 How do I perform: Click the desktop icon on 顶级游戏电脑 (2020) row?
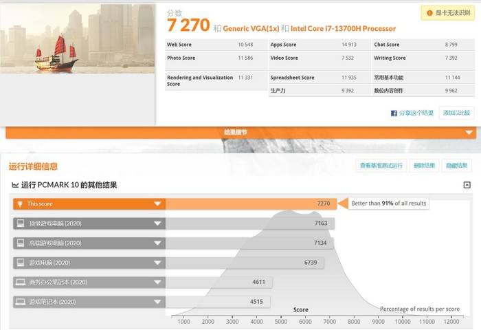[x=21, y=223]
